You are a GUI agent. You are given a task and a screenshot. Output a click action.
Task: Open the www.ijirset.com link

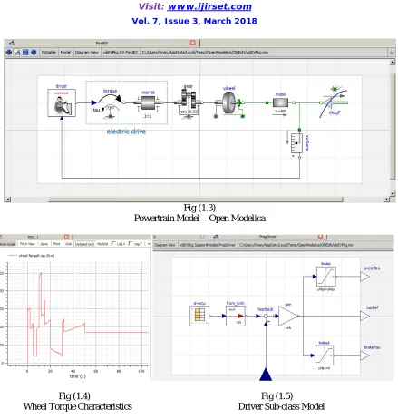point(209,6)
